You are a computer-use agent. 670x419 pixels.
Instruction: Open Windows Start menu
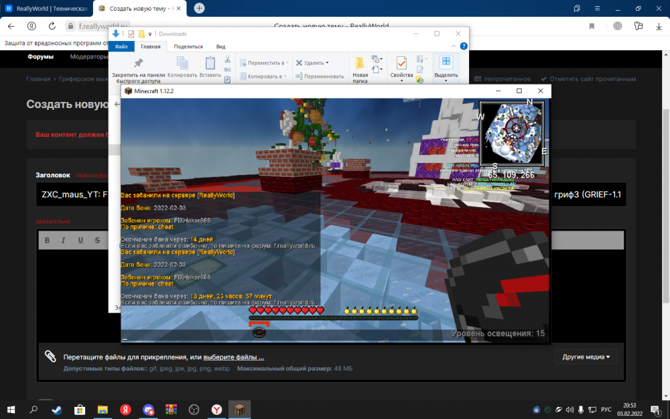click(x=11, y=410)
